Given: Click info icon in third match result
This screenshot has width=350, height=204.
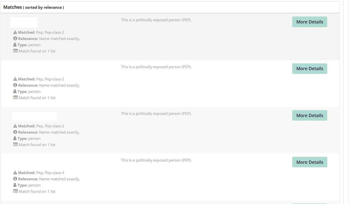Looking at the screenshot, I should [15, 132].
